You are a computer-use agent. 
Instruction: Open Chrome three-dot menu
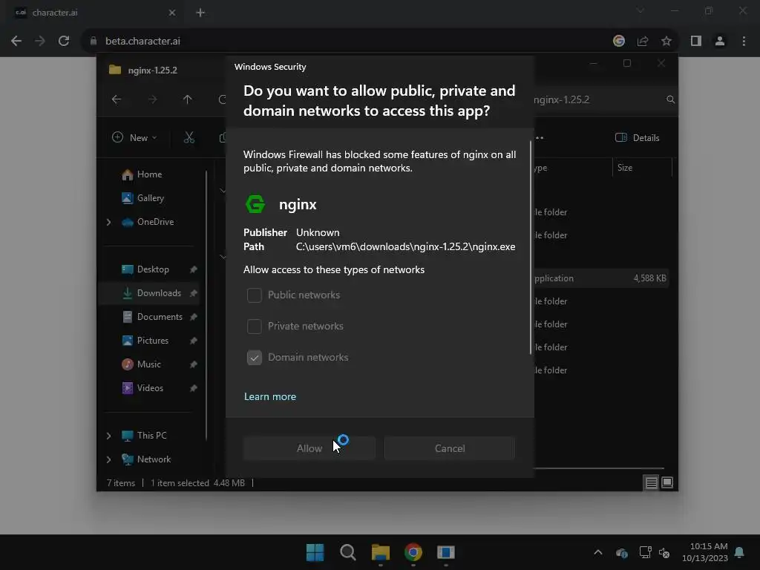tap(744, 42)
